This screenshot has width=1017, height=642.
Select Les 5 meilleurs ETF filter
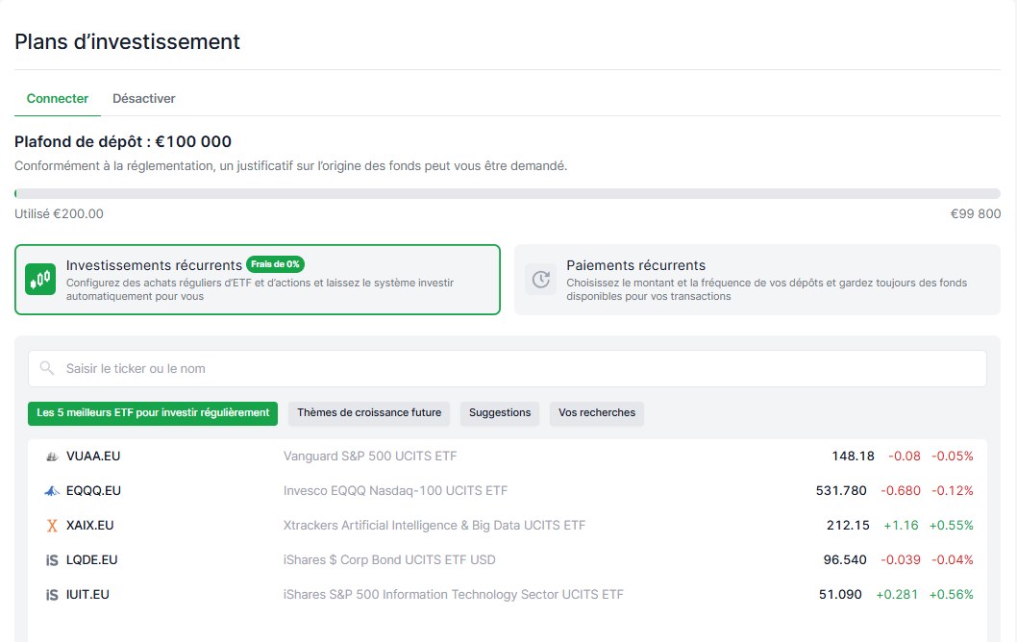(x=153, y=413)
